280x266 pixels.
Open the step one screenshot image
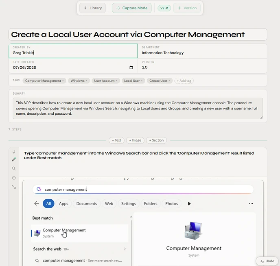point(143,223)
